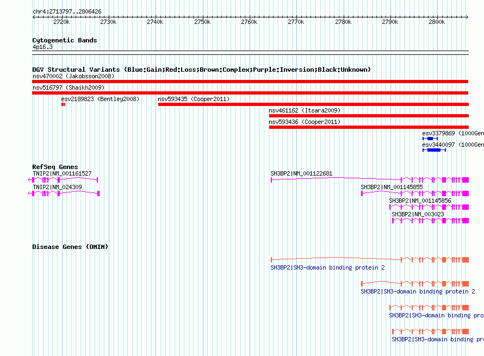Click the SH3BP2|NM_001122681 magenta gene model
This screenshot has height=356, width=484.
click(370, 179)
